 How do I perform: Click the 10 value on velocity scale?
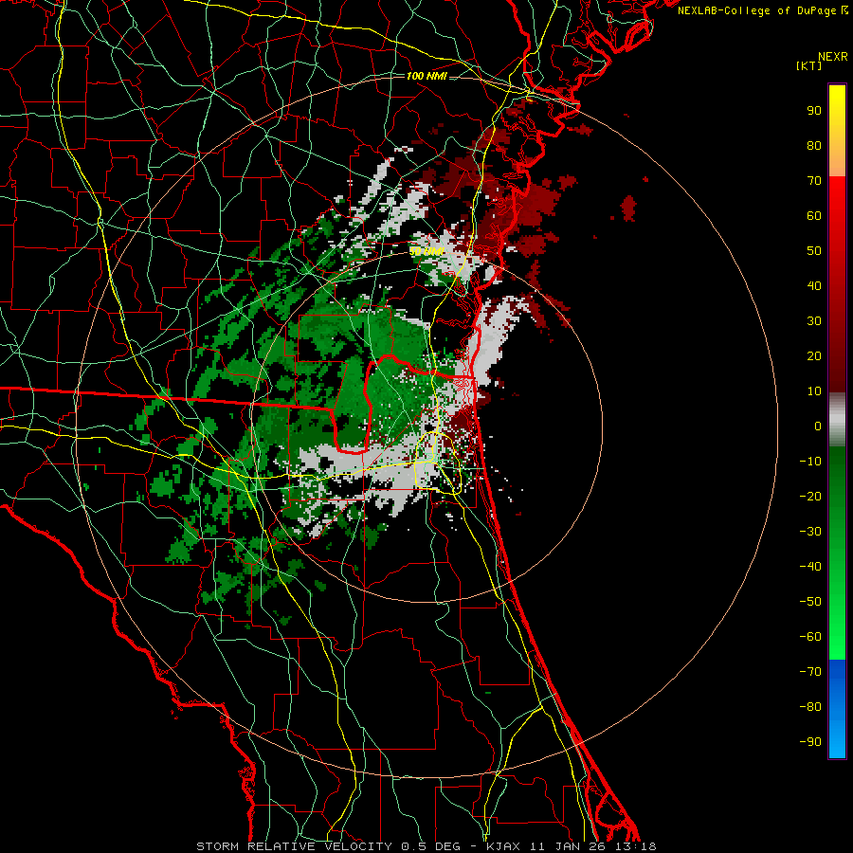814,391
